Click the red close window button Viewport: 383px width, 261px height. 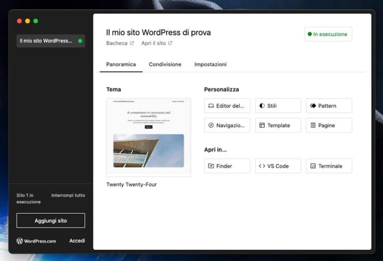click(x=19, y=21)
